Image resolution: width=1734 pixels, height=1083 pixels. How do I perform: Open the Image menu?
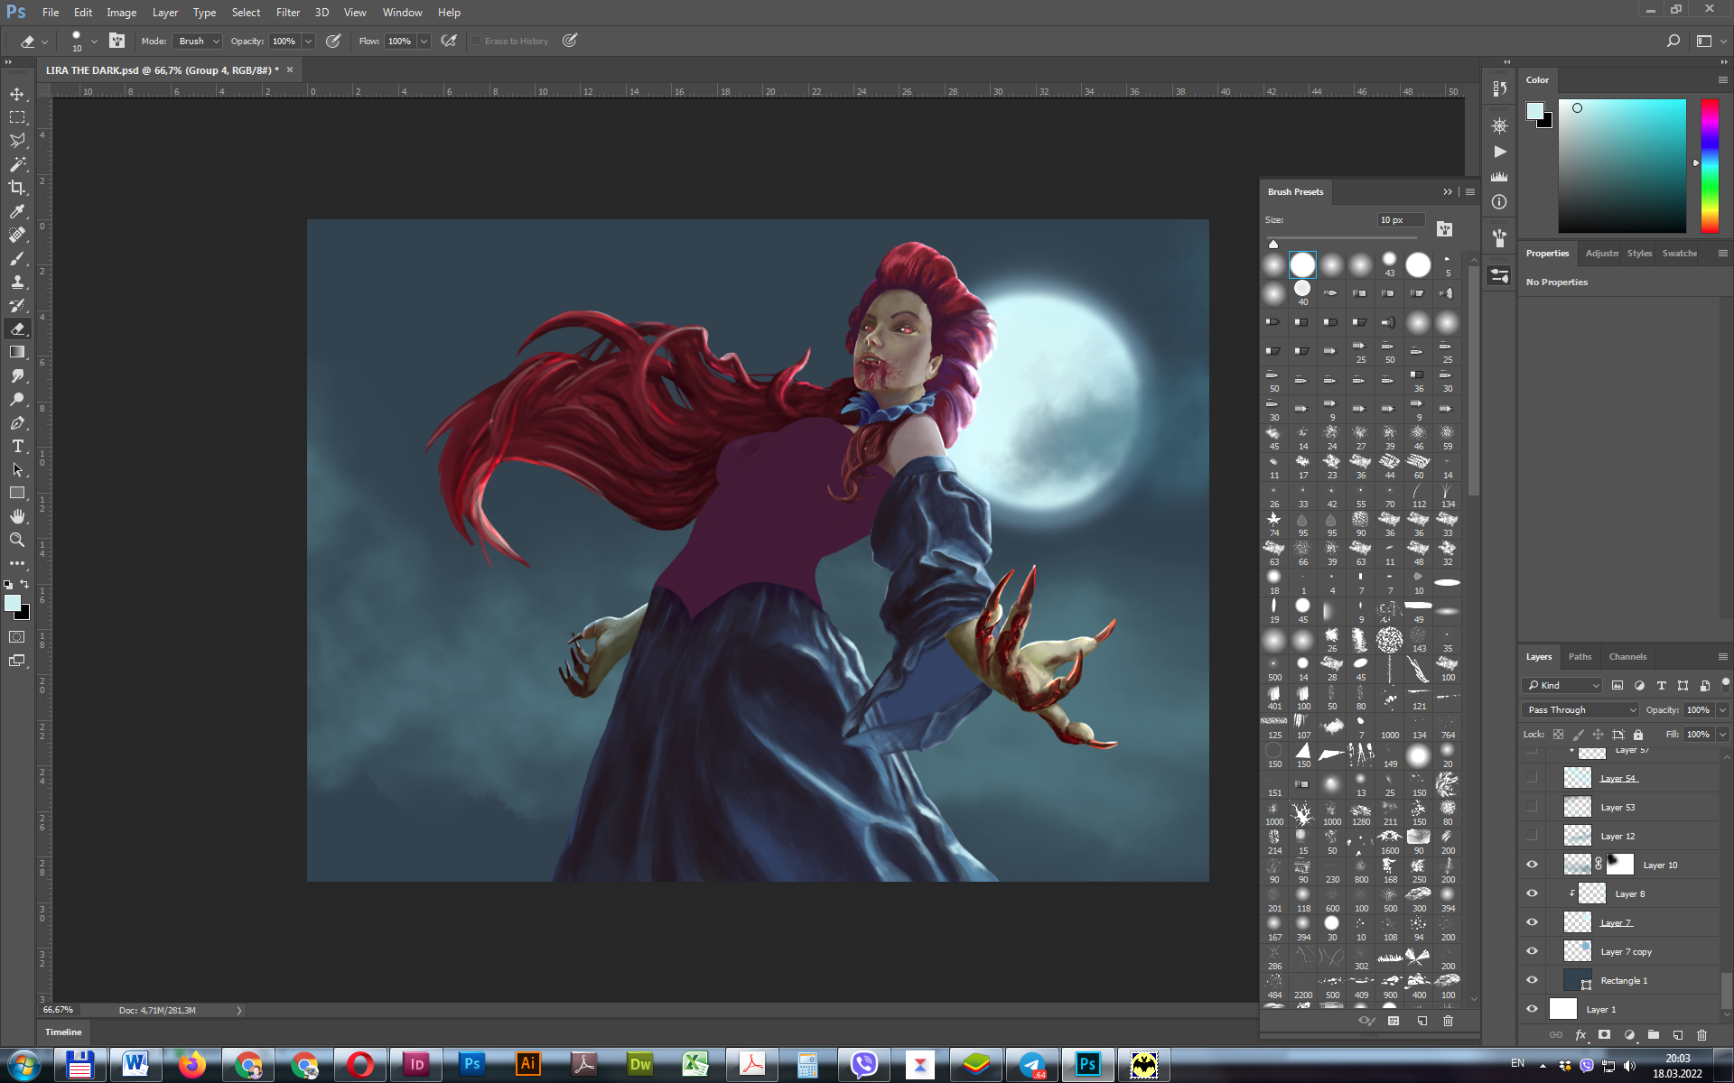121,13
